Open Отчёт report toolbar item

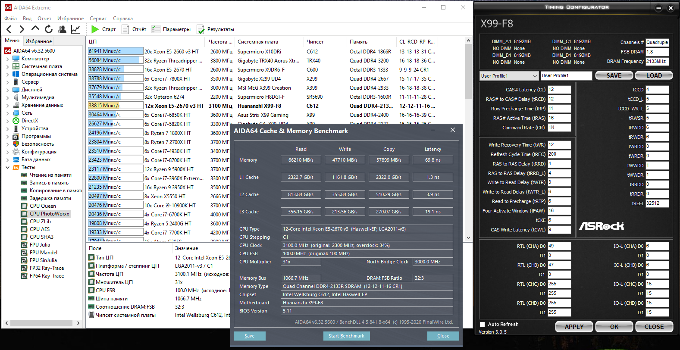click(x=134, y=29)
